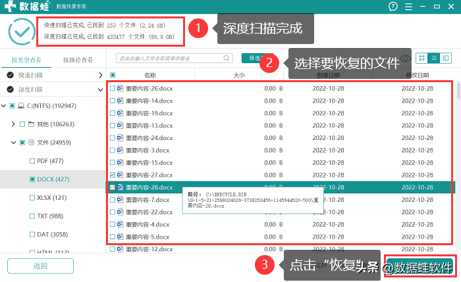The width and height of the screenshot is (461, 282).
Task: Click Word icon of 重要内容-24.docx
Action: coord(121,137)
